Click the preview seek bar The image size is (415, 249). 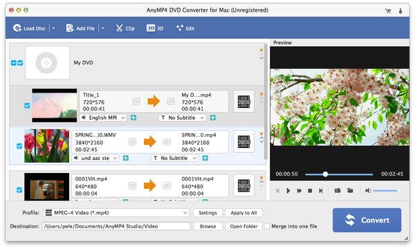point(339,174)
